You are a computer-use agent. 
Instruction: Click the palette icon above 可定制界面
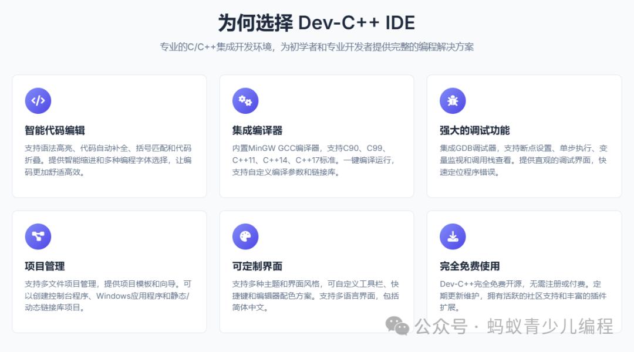point(245,236)
